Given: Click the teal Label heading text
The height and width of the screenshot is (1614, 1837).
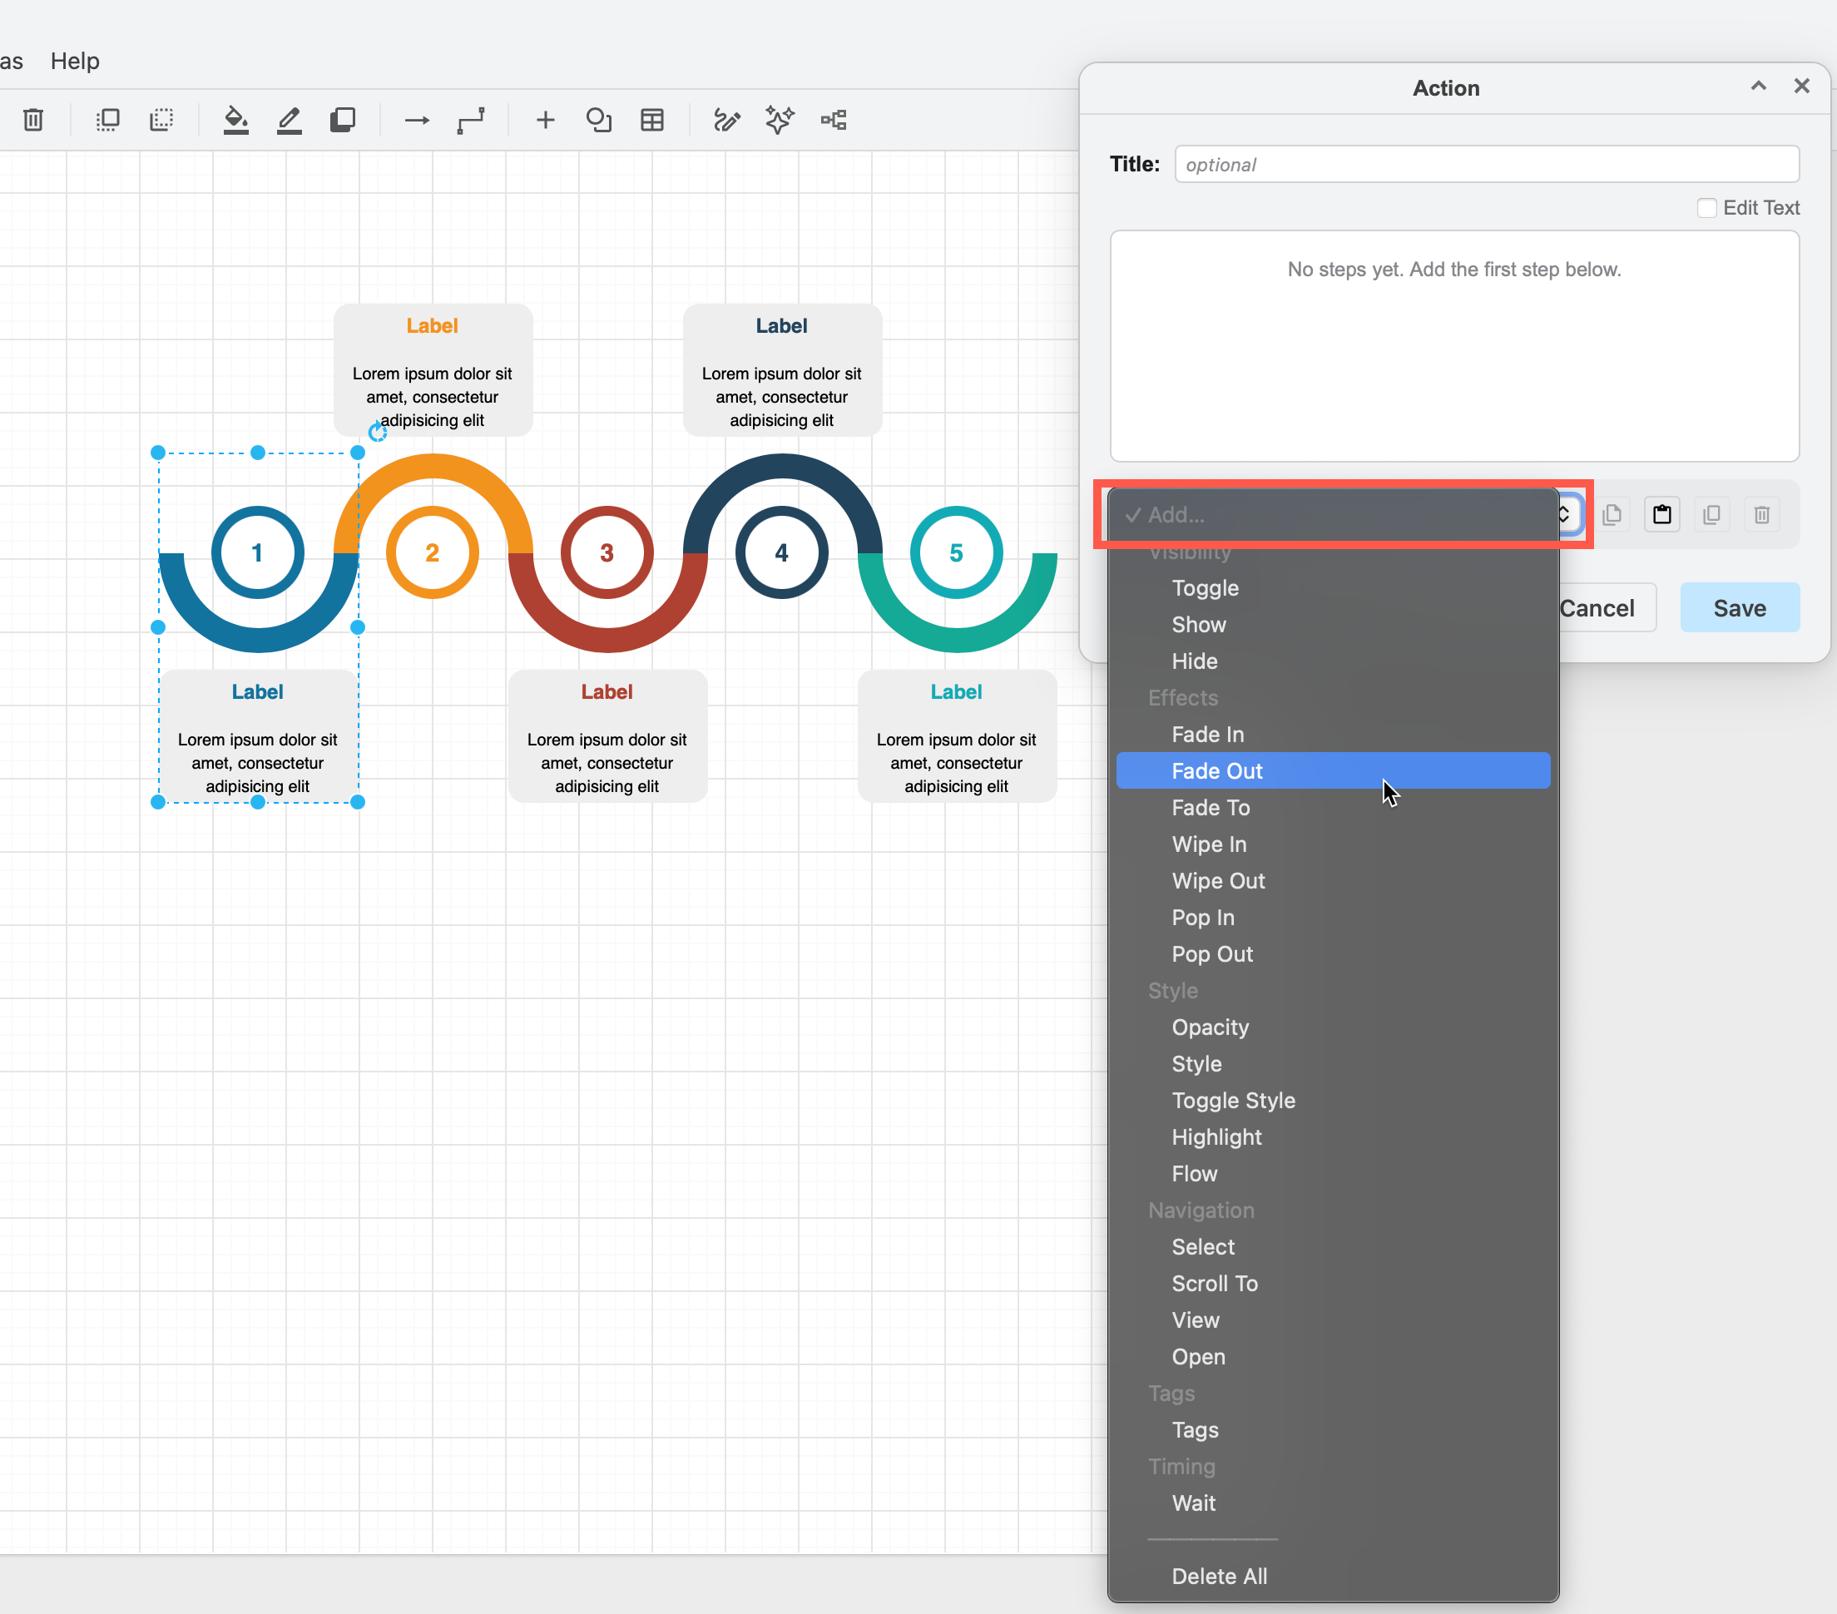Looking at the screenshot, I should [956, 692].
